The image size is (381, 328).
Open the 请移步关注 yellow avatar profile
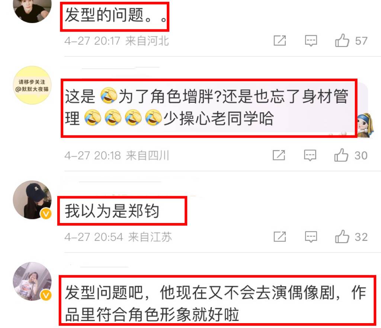point(32,85)
